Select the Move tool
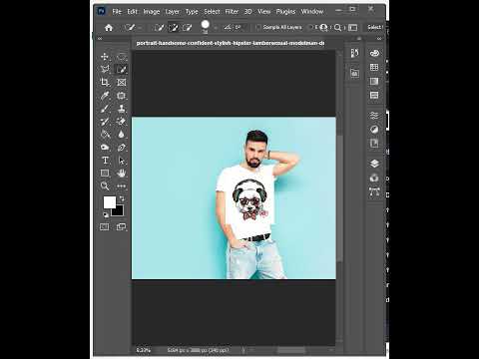479x359 pixels. (x=105, y=57)
